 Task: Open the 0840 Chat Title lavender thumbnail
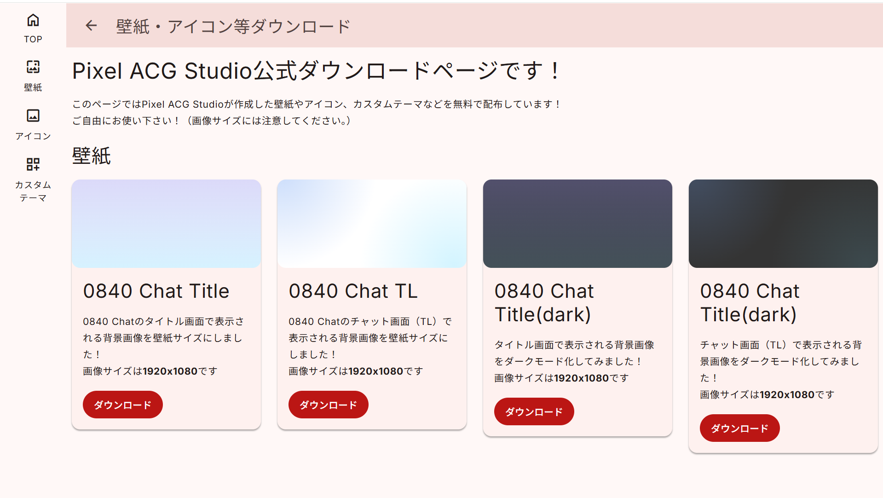pyautogui.click(x=167, y=224)
